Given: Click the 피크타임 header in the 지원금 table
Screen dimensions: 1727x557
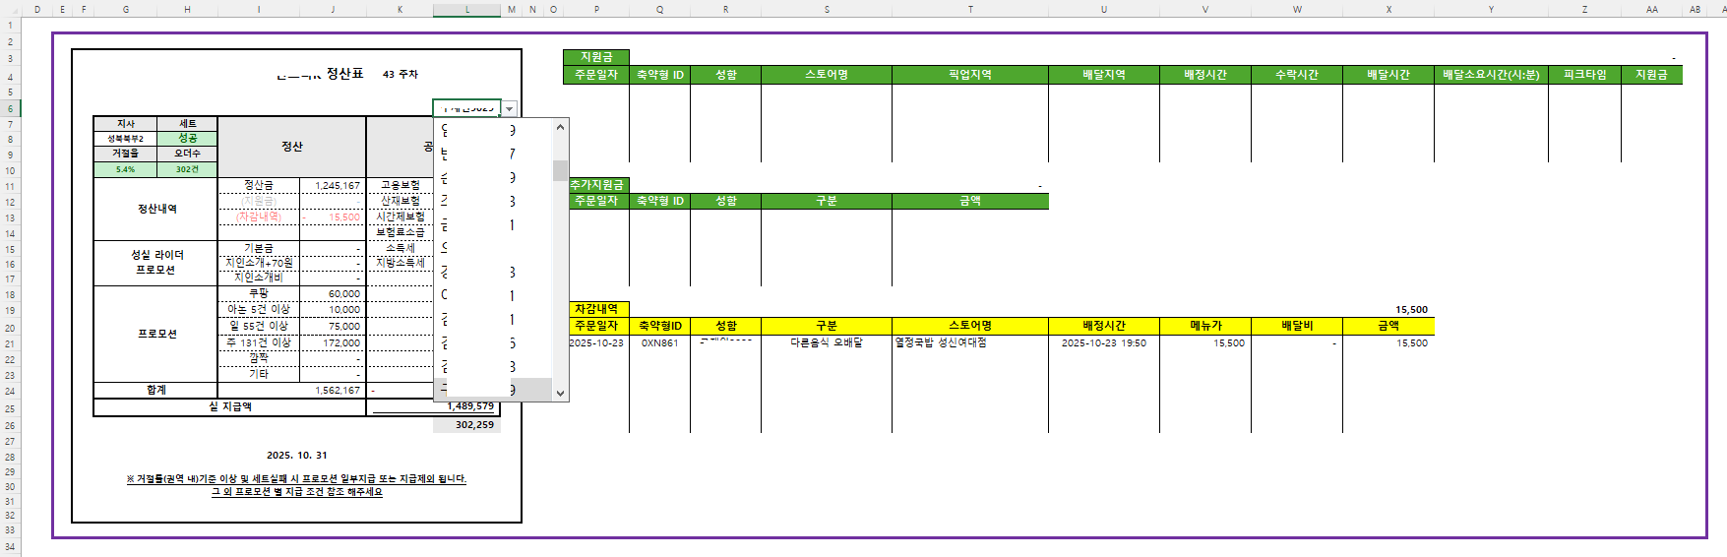Looking at the screenshot, I should tap(1583, 75).
